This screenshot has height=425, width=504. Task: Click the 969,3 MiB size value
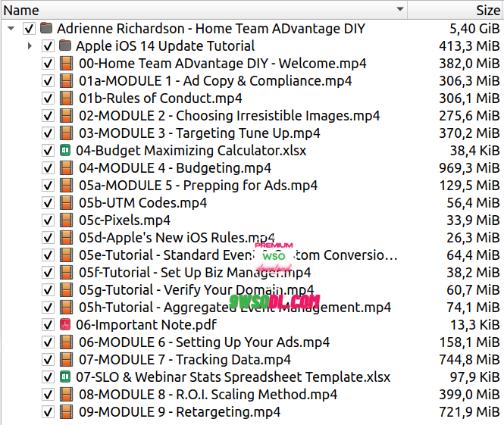coord(469,167)
